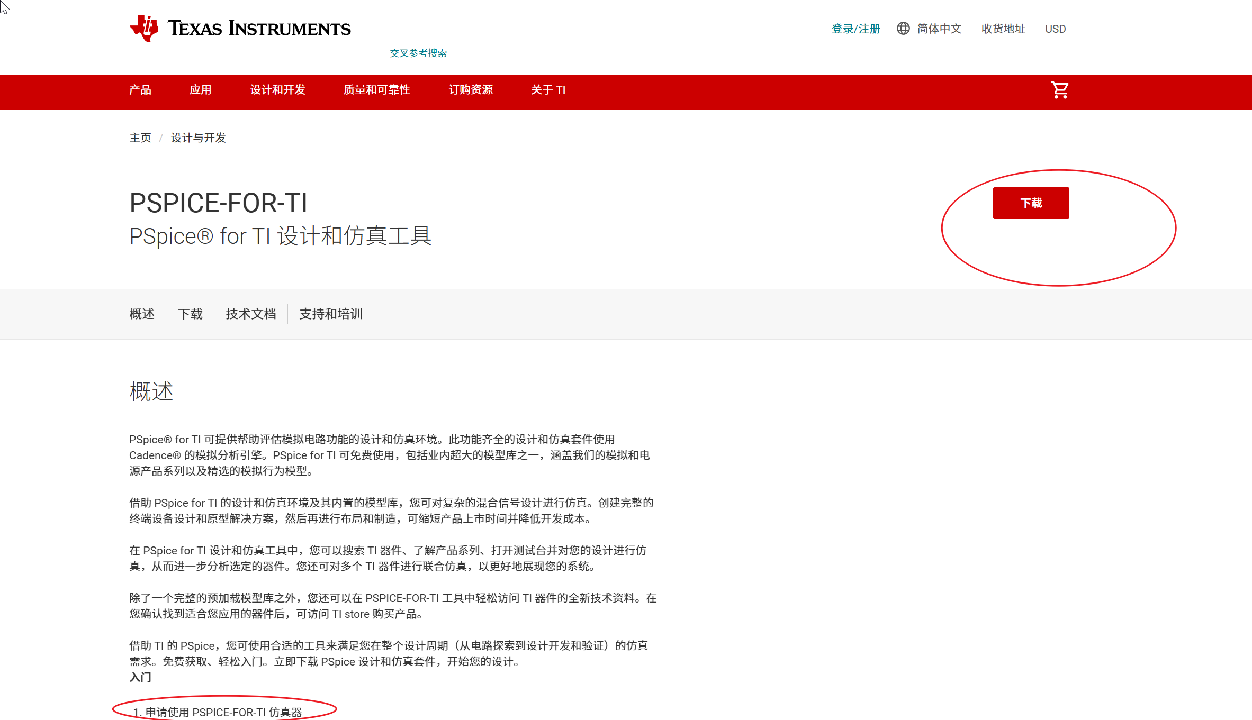This screenshot has width=1252, height=720.
Task: Open the 质量和可靠性 navigation menu
Action: point(377,90)
